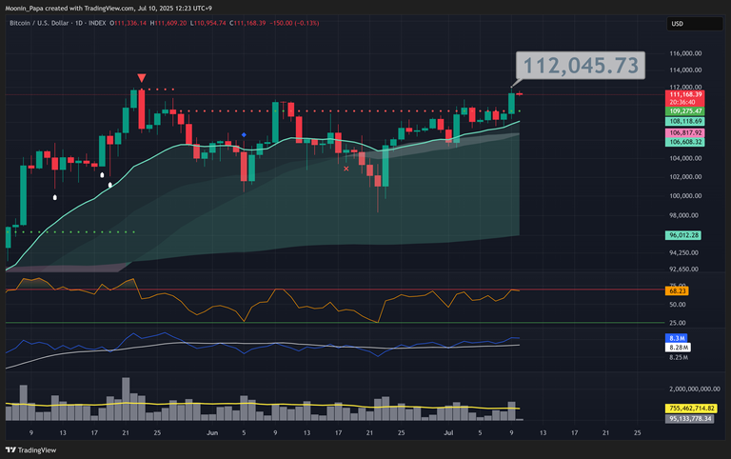Click the pink 106,817.92 price label
Viewport: 731px width, 459px height.
tap(685, 133)
